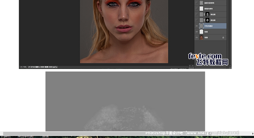This screenshot has height=138, width=254.
Task: Click the 31.79% zoom level field
Action: [x=23, y=67]
